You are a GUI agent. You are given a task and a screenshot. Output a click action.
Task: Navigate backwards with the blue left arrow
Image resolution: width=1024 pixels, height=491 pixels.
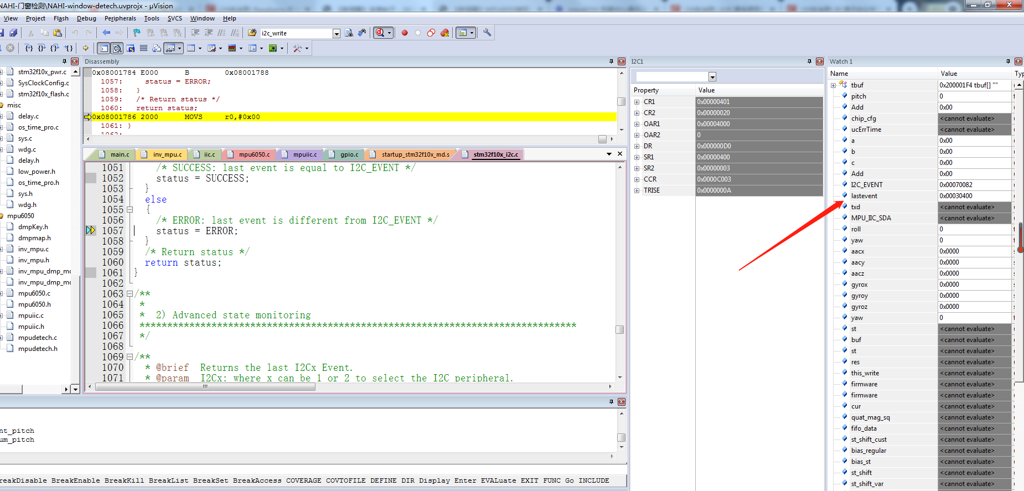[x=106, y=33]
